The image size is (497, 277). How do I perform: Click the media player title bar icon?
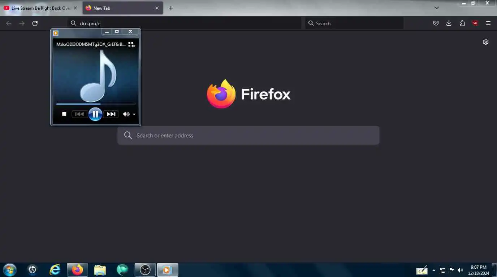coord(56,33)
